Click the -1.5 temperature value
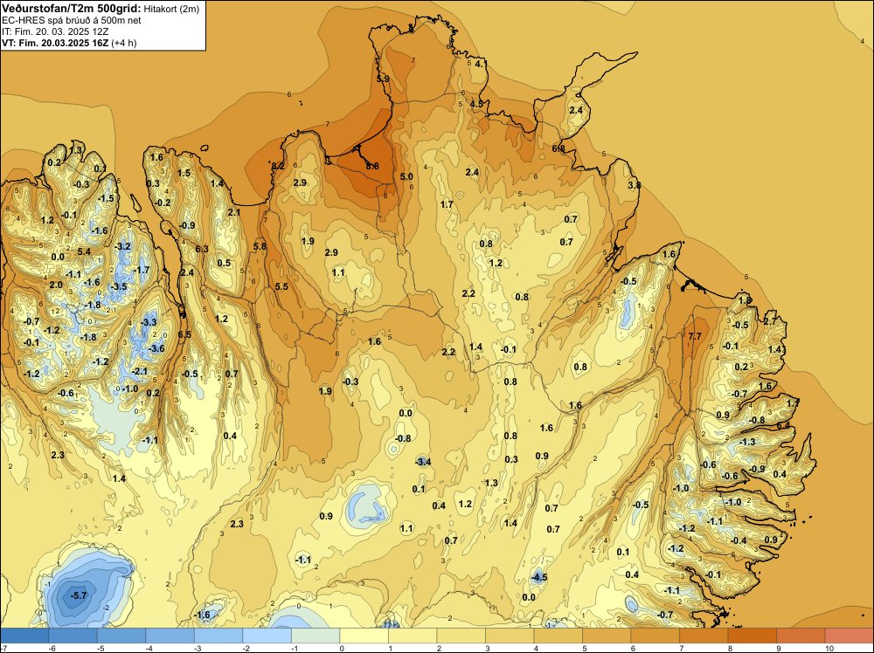 106,198
